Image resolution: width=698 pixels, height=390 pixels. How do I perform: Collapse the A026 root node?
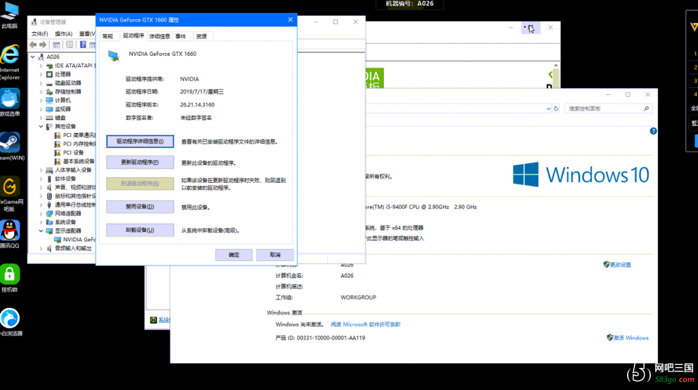tap(33, 57)
